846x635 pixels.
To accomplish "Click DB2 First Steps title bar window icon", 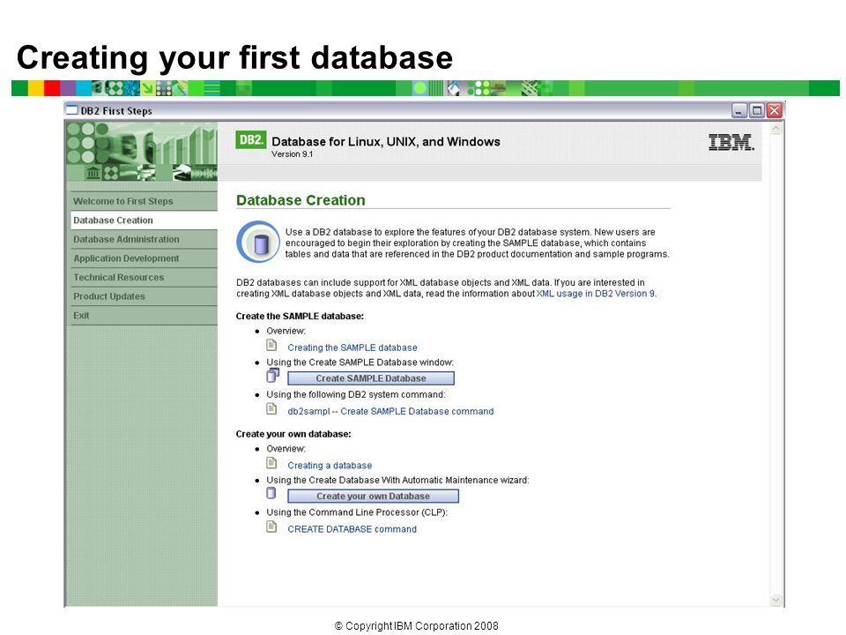I will (71, 110).
